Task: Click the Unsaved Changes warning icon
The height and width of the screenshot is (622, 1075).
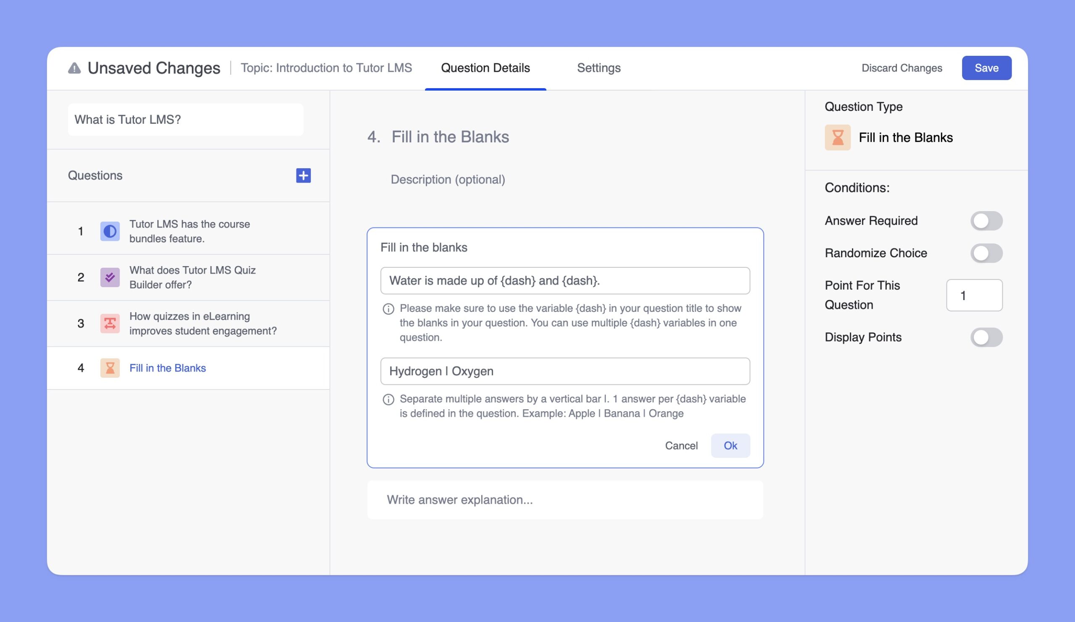Action: 74,68
